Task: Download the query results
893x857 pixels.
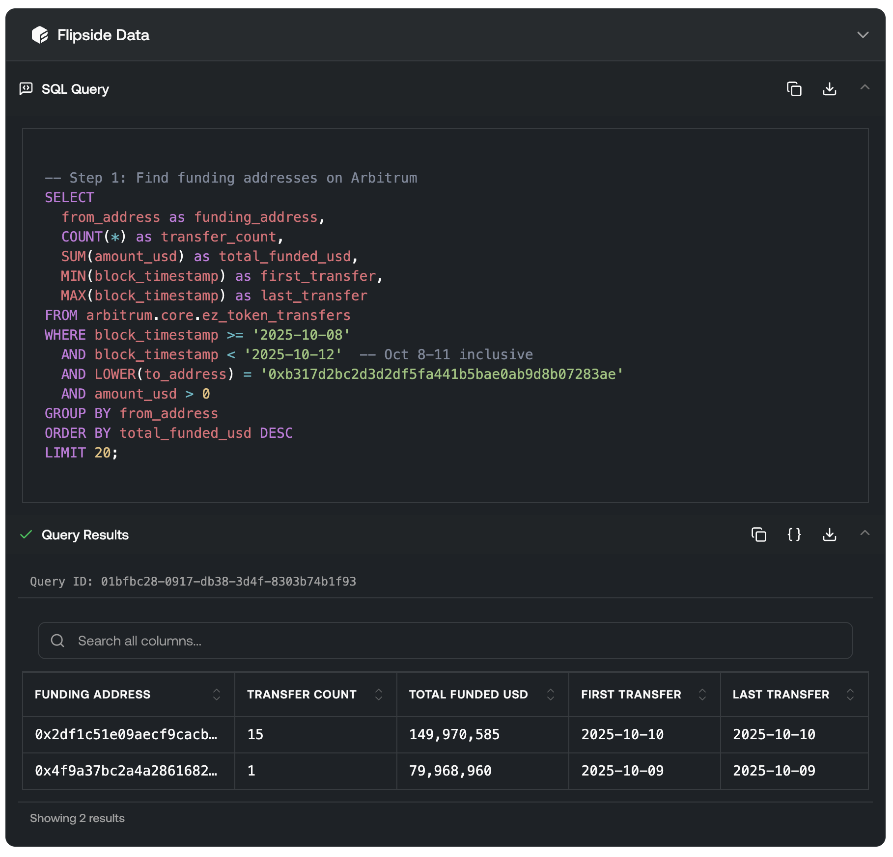Action: tap(829, 535)
